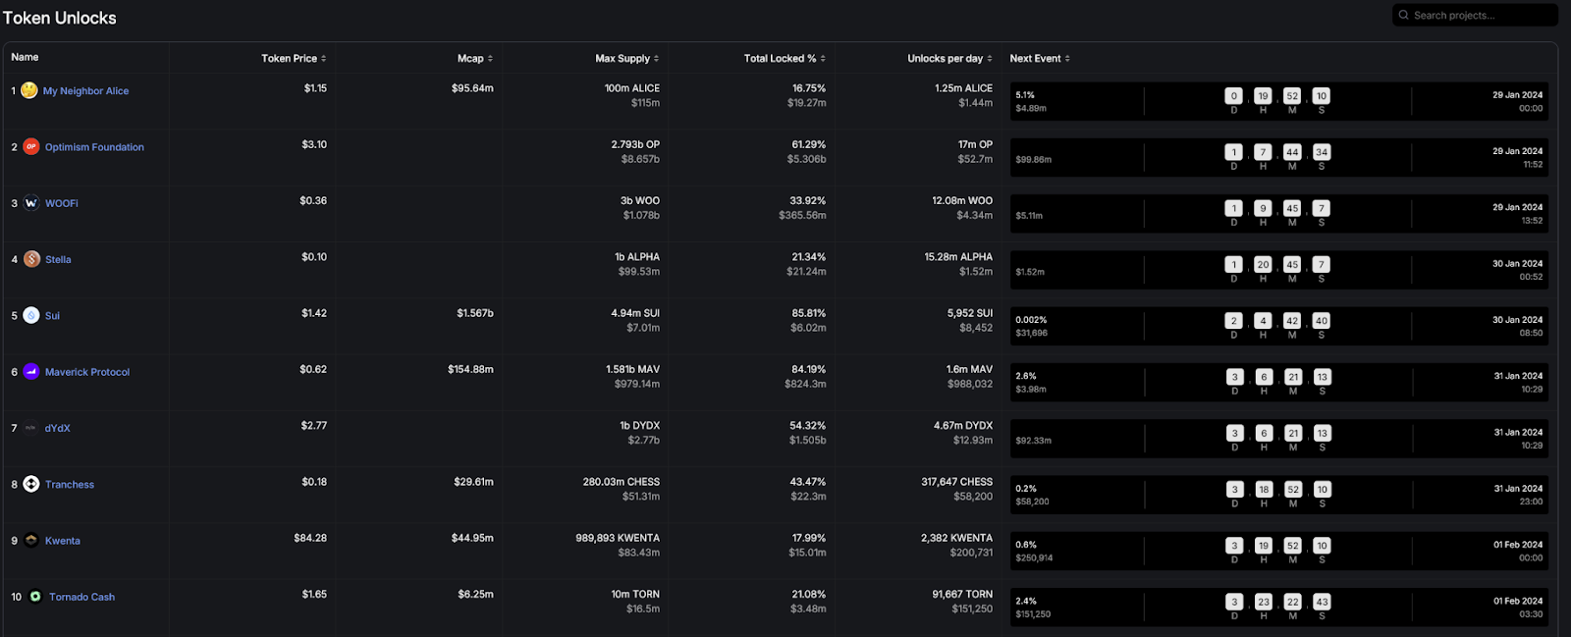Image resolution: width=1571 pixels, height=637 pixels.
Task: Click the 30 Jan 2024 08:50 date
Action: click(1517, 326)
